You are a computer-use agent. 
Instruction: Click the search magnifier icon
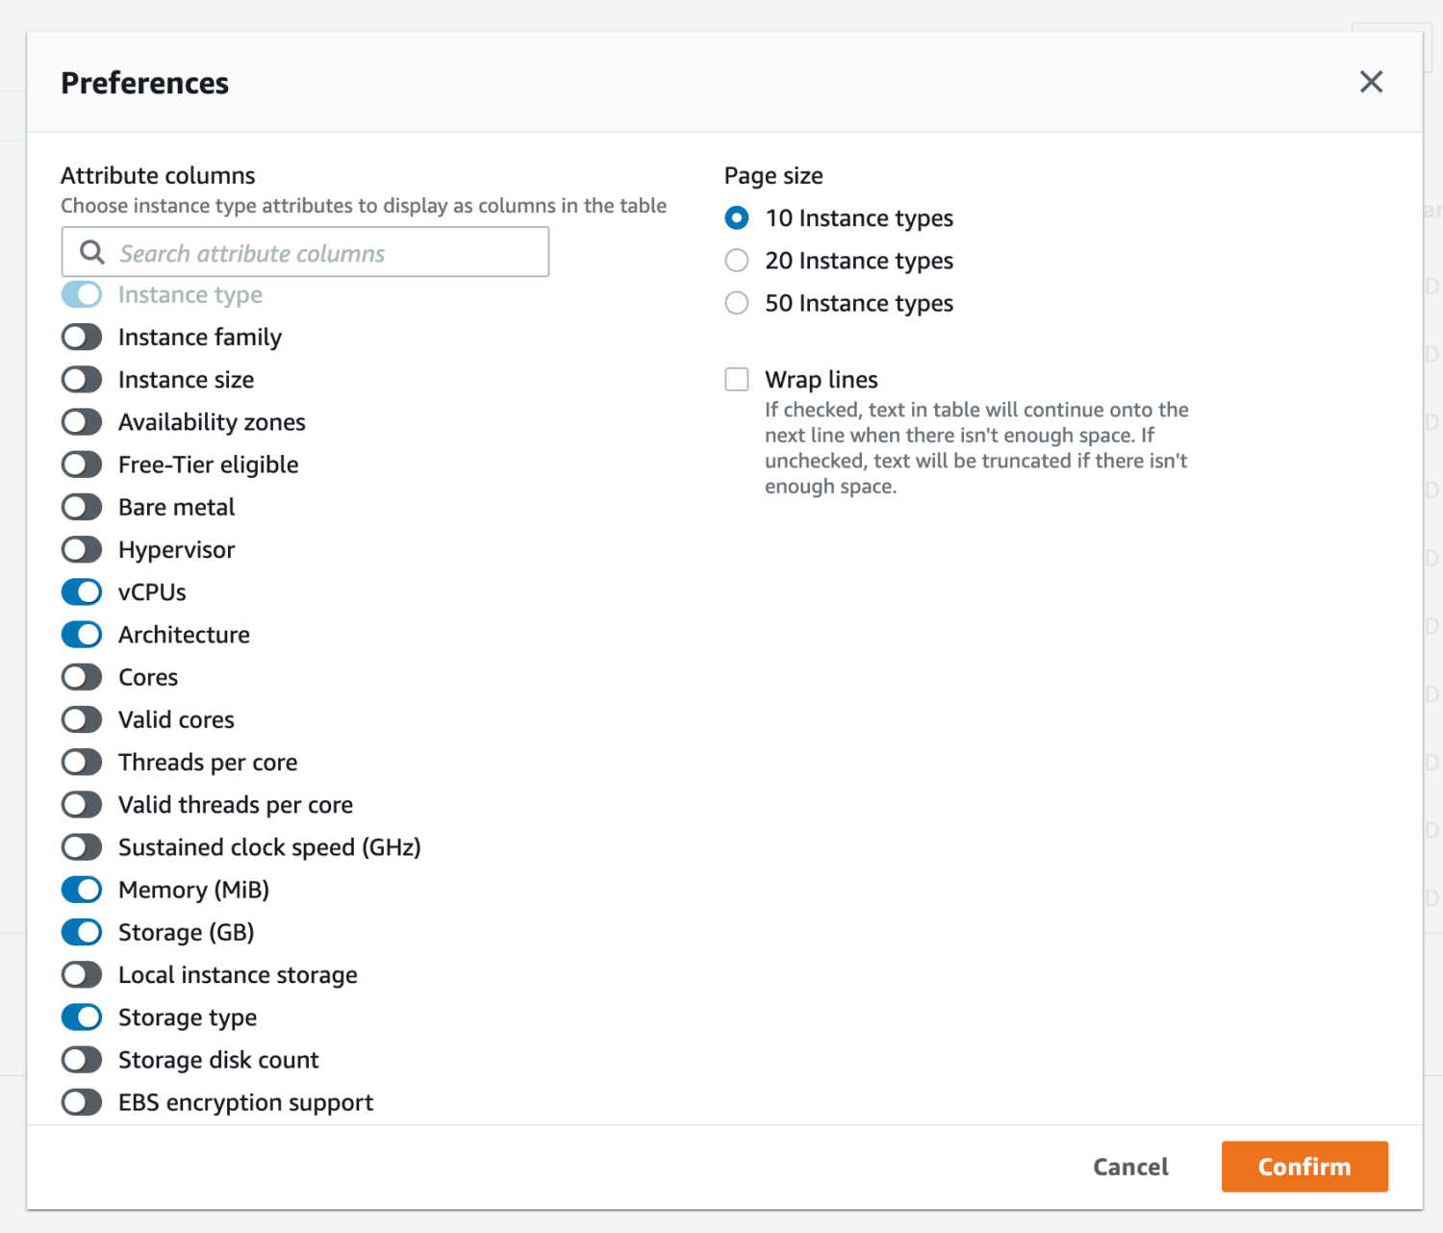tap(92, 253)
